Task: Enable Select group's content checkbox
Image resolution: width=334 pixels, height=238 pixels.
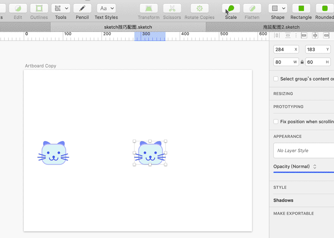Action: (276, 79)
